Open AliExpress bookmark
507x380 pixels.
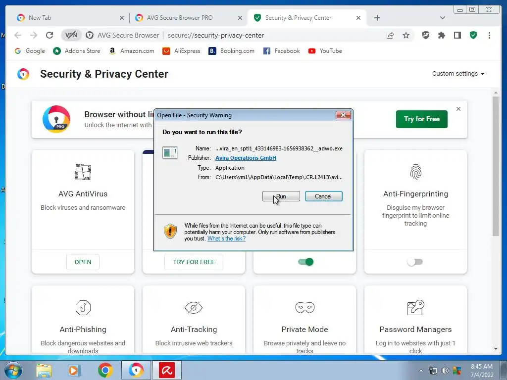click(x=181, y=51)
